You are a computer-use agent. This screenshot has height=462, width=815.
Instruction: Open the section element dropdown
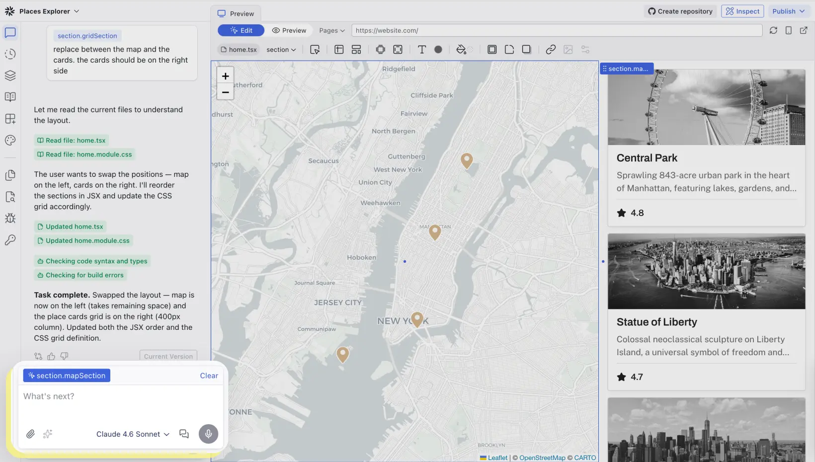click(x=281, y=50)
